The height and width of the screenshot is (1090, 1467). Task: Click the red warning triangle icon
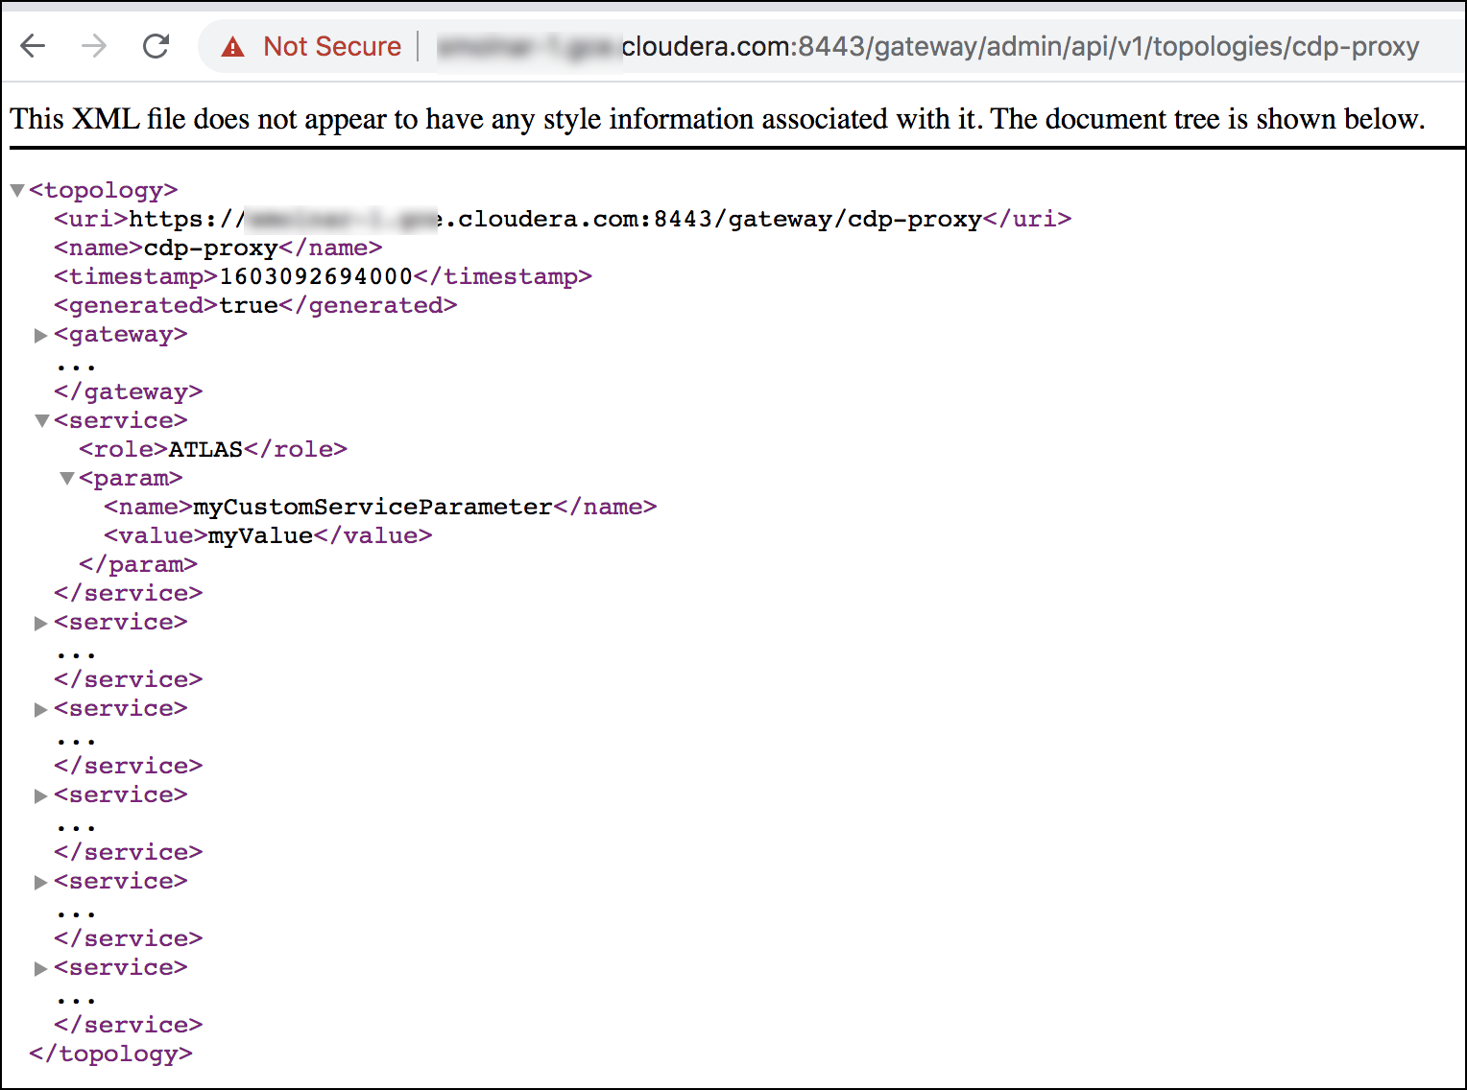tap(233, 47)
